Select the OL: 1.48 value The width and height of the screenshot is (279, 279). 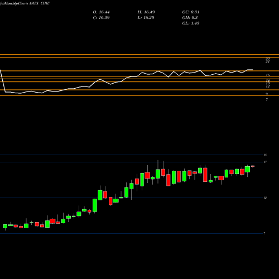pos(191,23)
